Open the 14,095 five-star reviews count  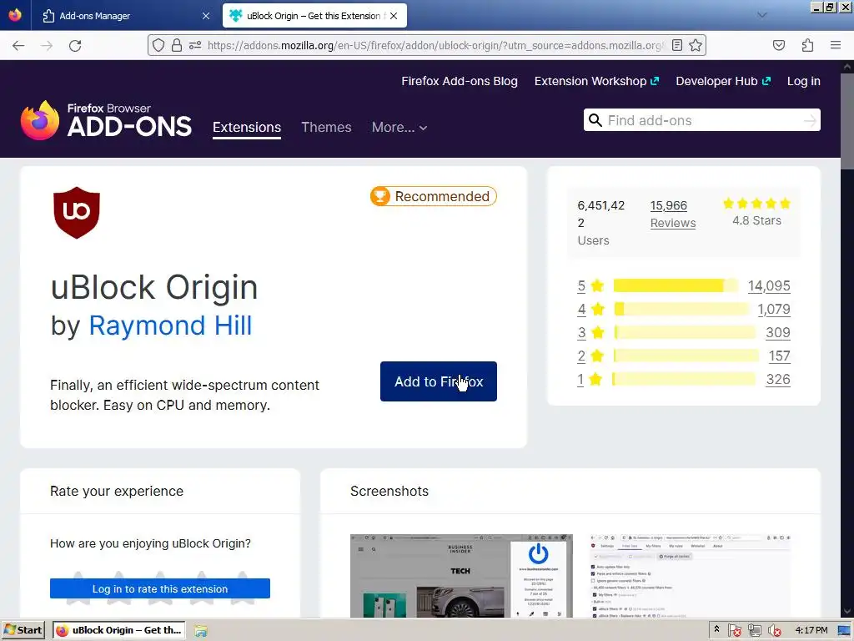coord(768,285)
